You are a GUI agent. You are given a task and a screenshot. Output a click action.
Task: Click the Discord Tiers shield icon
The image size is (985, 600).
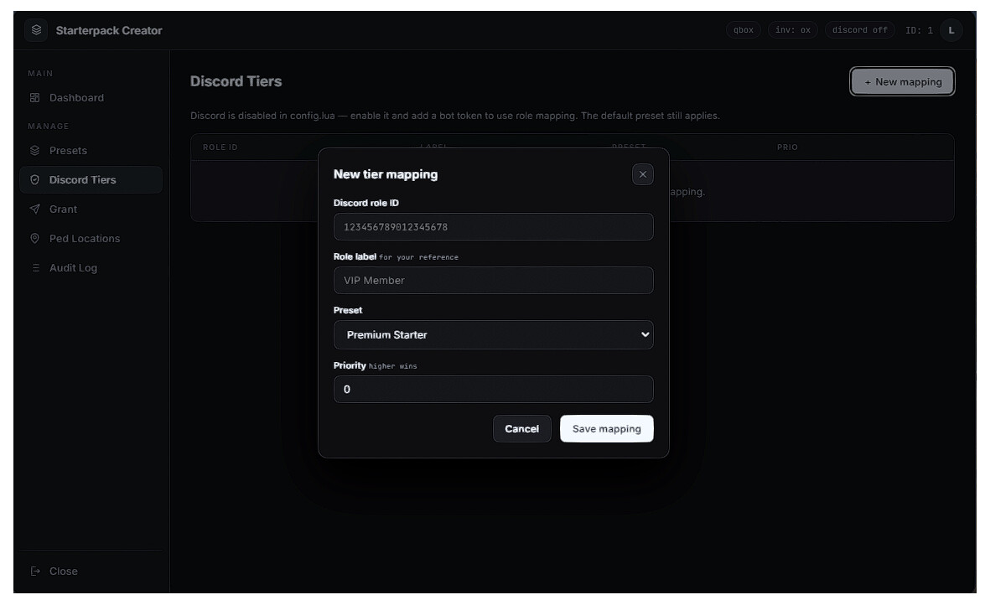[35, 179]
